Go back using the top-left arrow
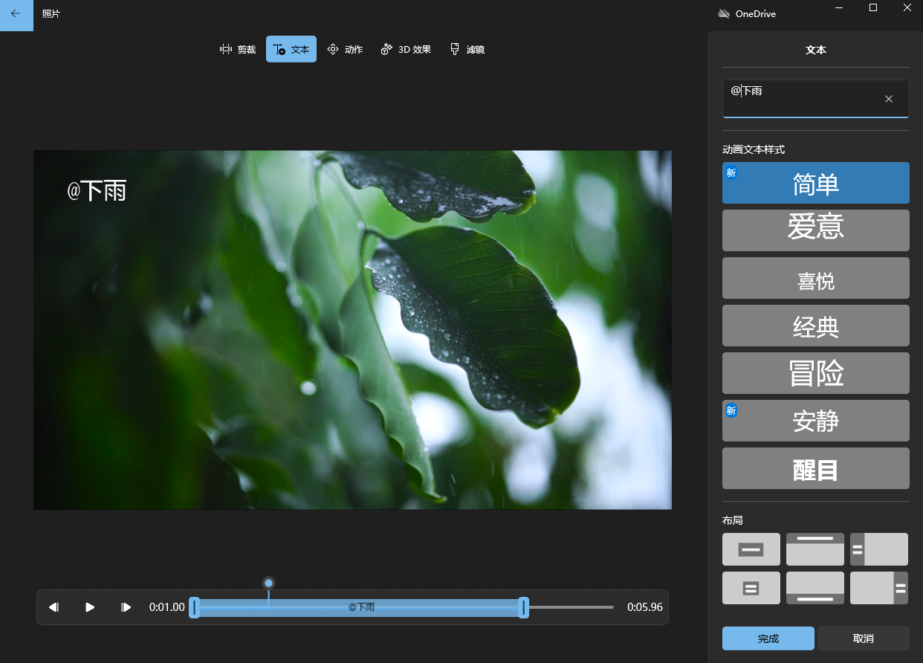923x663 pixels. tap(16, 14)
